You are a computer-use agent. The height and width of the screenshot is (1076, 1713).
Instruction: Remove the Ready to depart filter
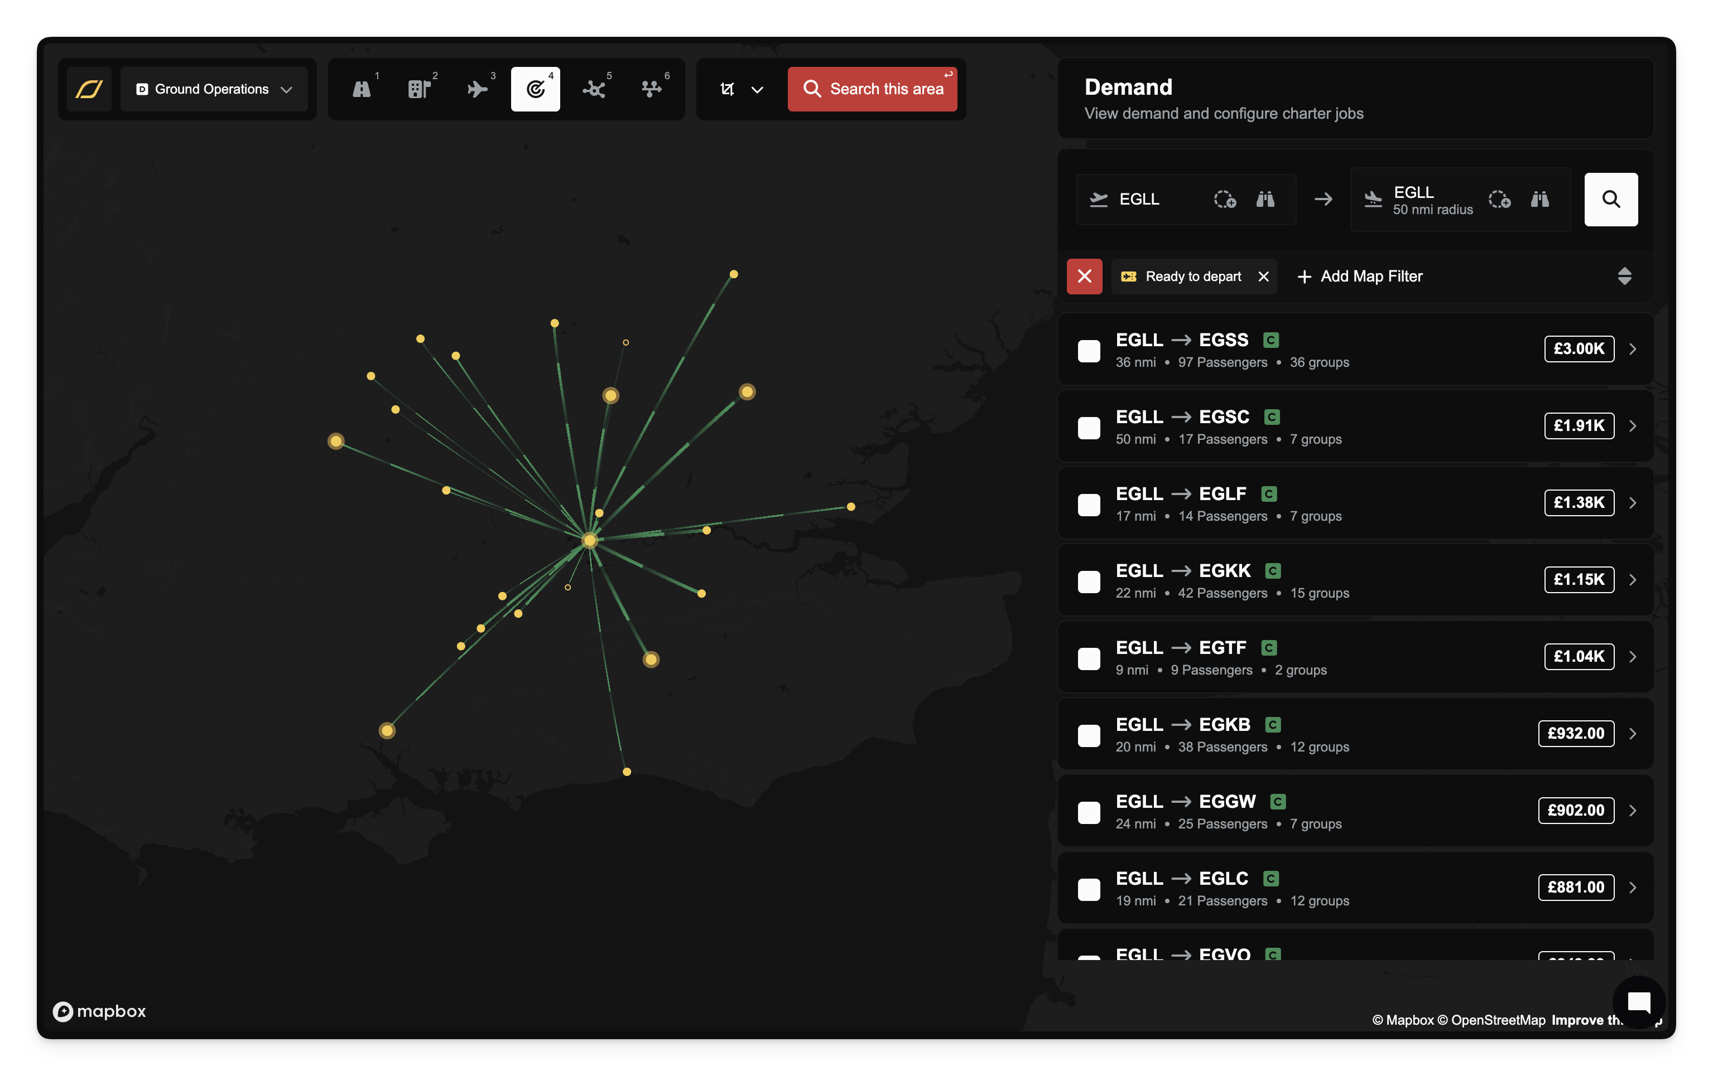tap(1263, 277)
